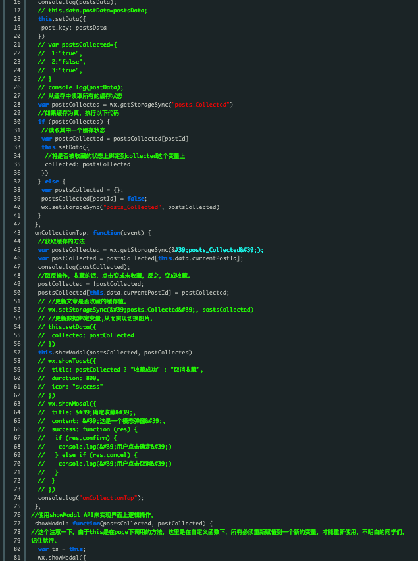Click line number 57 in the gutter
This screenshot has width=418, height=561.
point(17,353)
